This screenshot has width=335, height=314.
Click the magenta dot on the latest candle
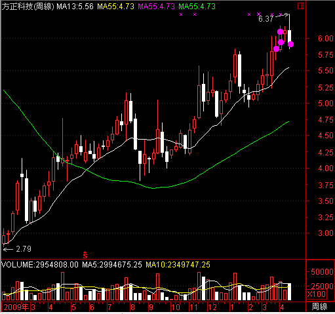[x=290, y=45]
